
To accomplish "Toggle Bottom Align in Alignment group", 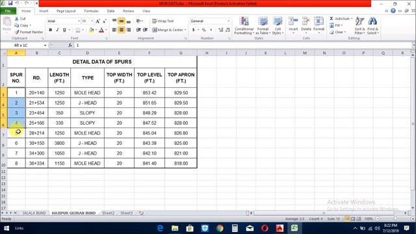I will 129,21.
